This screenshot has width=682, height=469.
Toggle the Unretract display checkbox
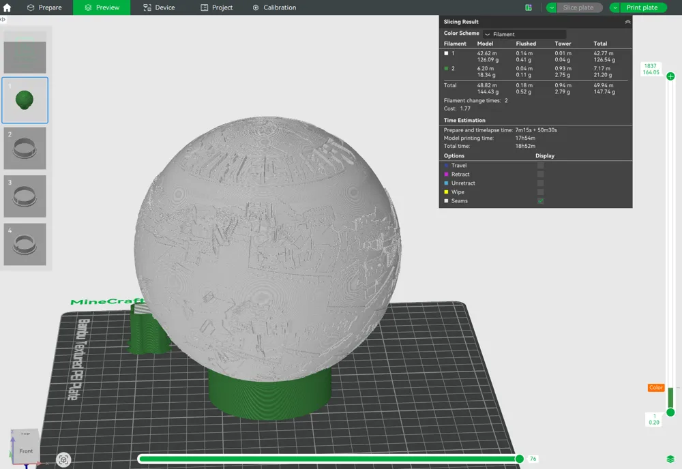540,183
